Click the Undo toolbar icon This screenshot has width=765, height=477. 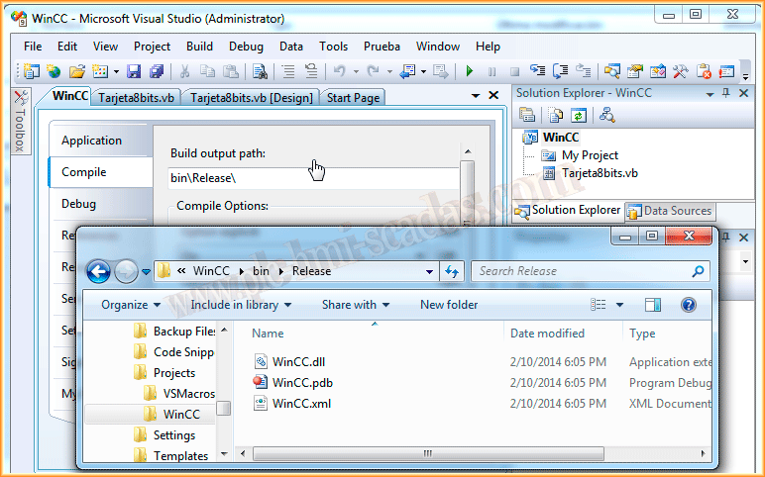point(340,71)
